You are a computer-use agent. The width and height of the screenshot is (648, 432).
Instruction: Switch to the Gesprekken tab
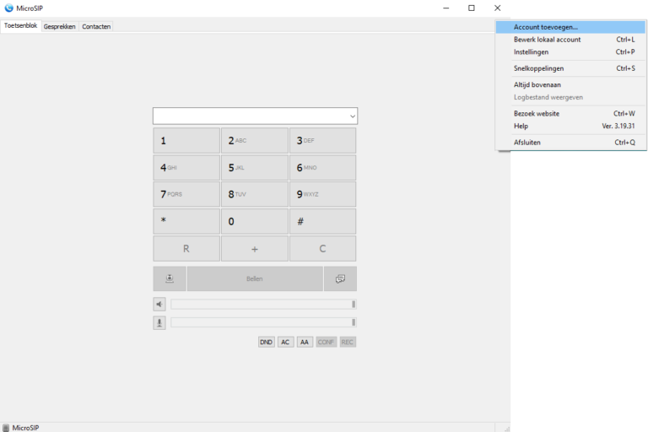click(60, 26)
